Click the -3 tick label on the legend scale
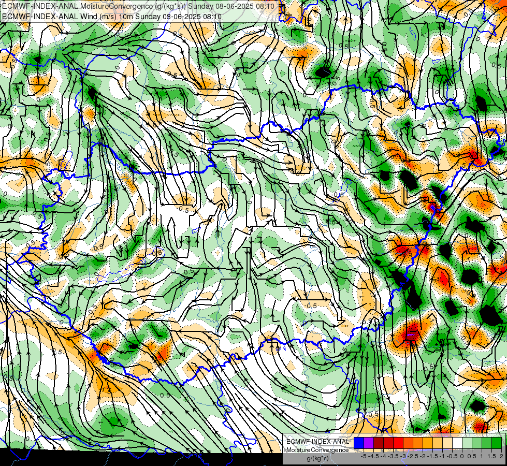 tap(403, 456)
